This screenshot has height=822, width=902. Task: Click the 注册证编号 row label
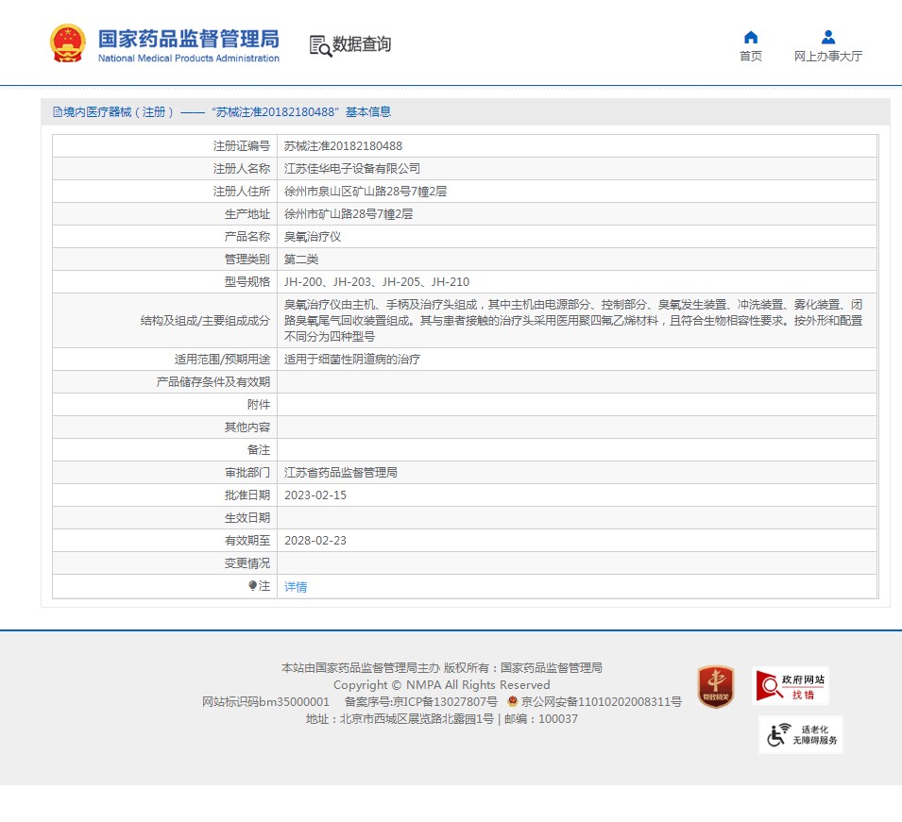[x=242, y=146]
